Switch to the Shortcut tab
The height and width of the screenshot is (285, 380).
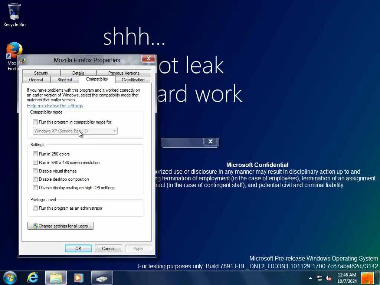65,80
